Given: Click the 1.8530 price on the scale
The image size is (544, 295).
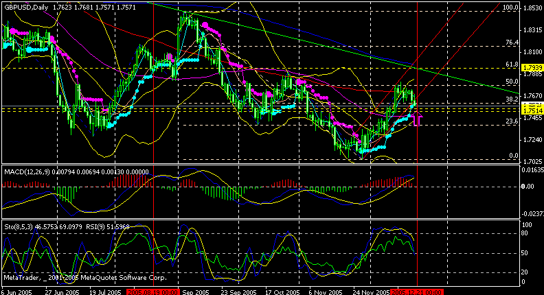Looking at the screenshot, I should (x=533, y=8).
